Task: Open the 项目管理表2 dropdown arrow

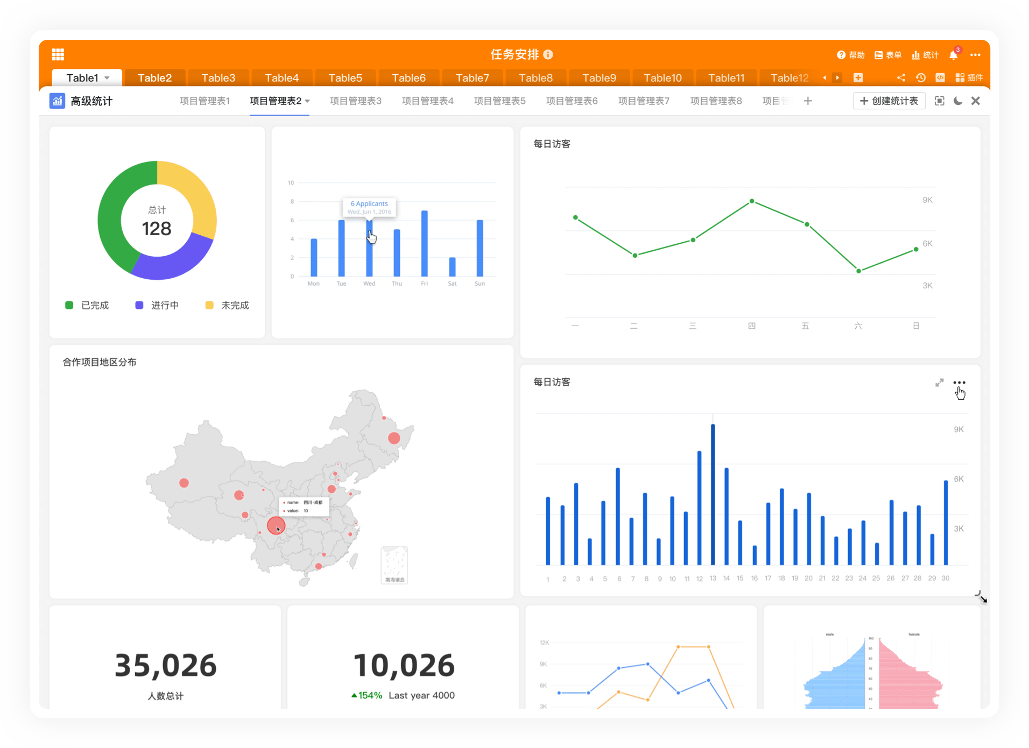Action: click(307, 101)
